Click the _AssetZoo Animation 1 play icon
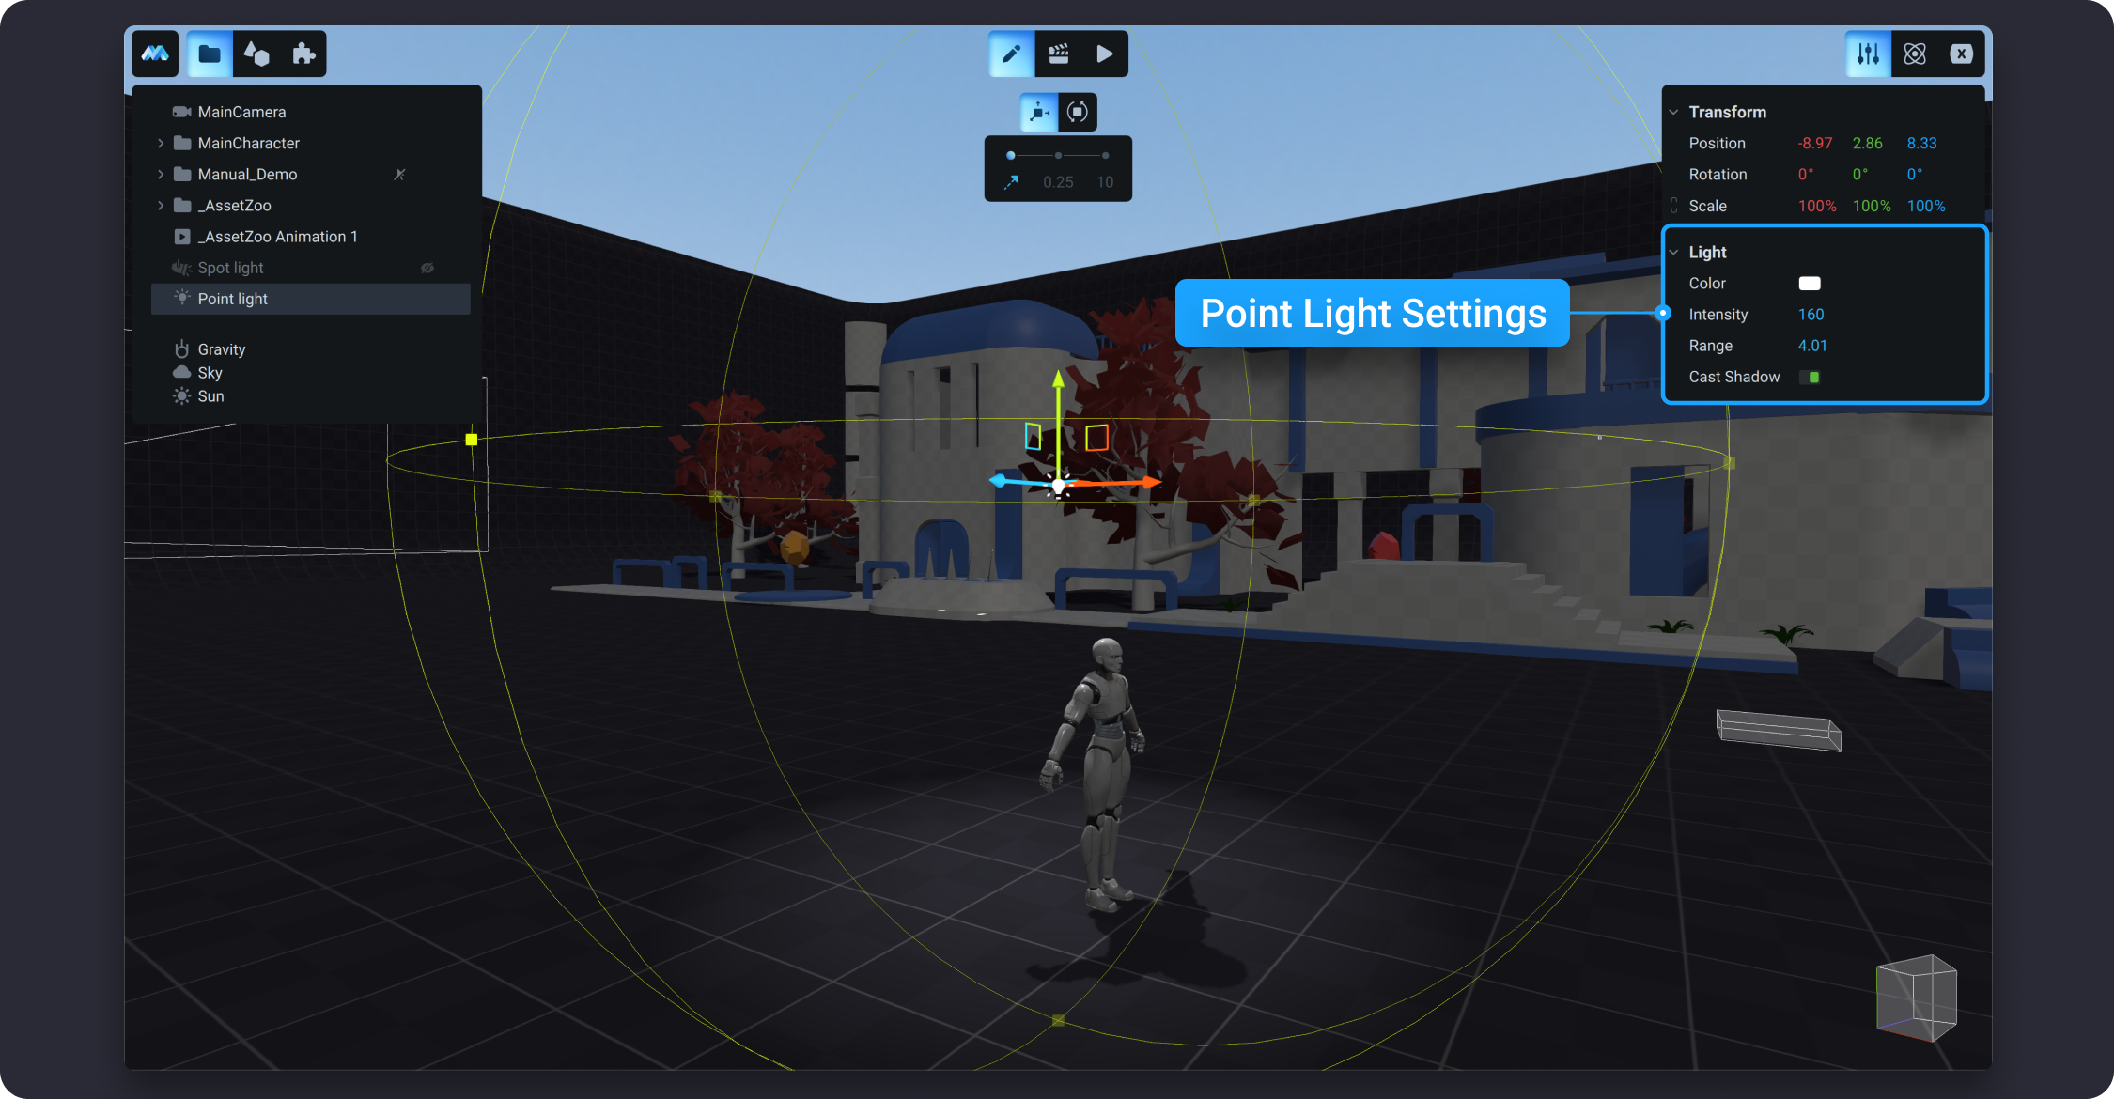Image resolution: width=2114 pixels, height=1099 pixels. point(182,237)
